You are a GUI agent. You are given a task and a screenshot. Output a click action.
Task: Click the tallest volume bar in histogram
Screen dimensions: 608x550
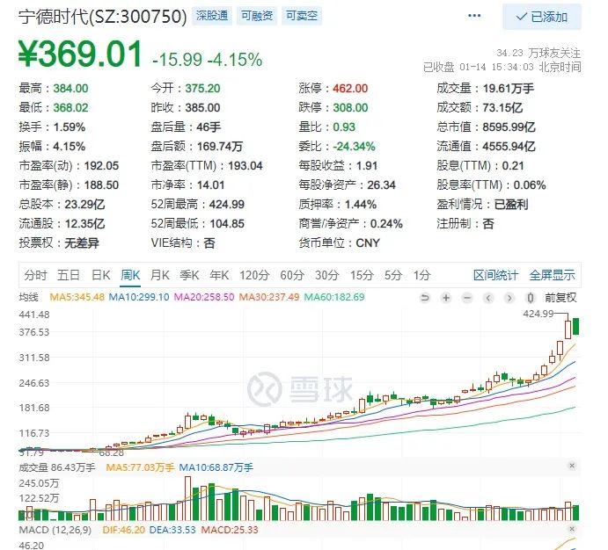(188, 498)
